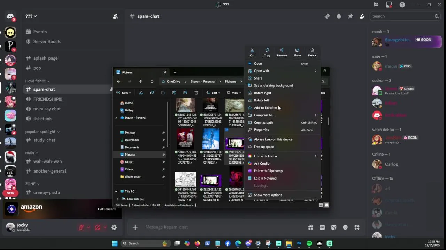Refresh the File Explorer folder

click(x=152, y=81)
